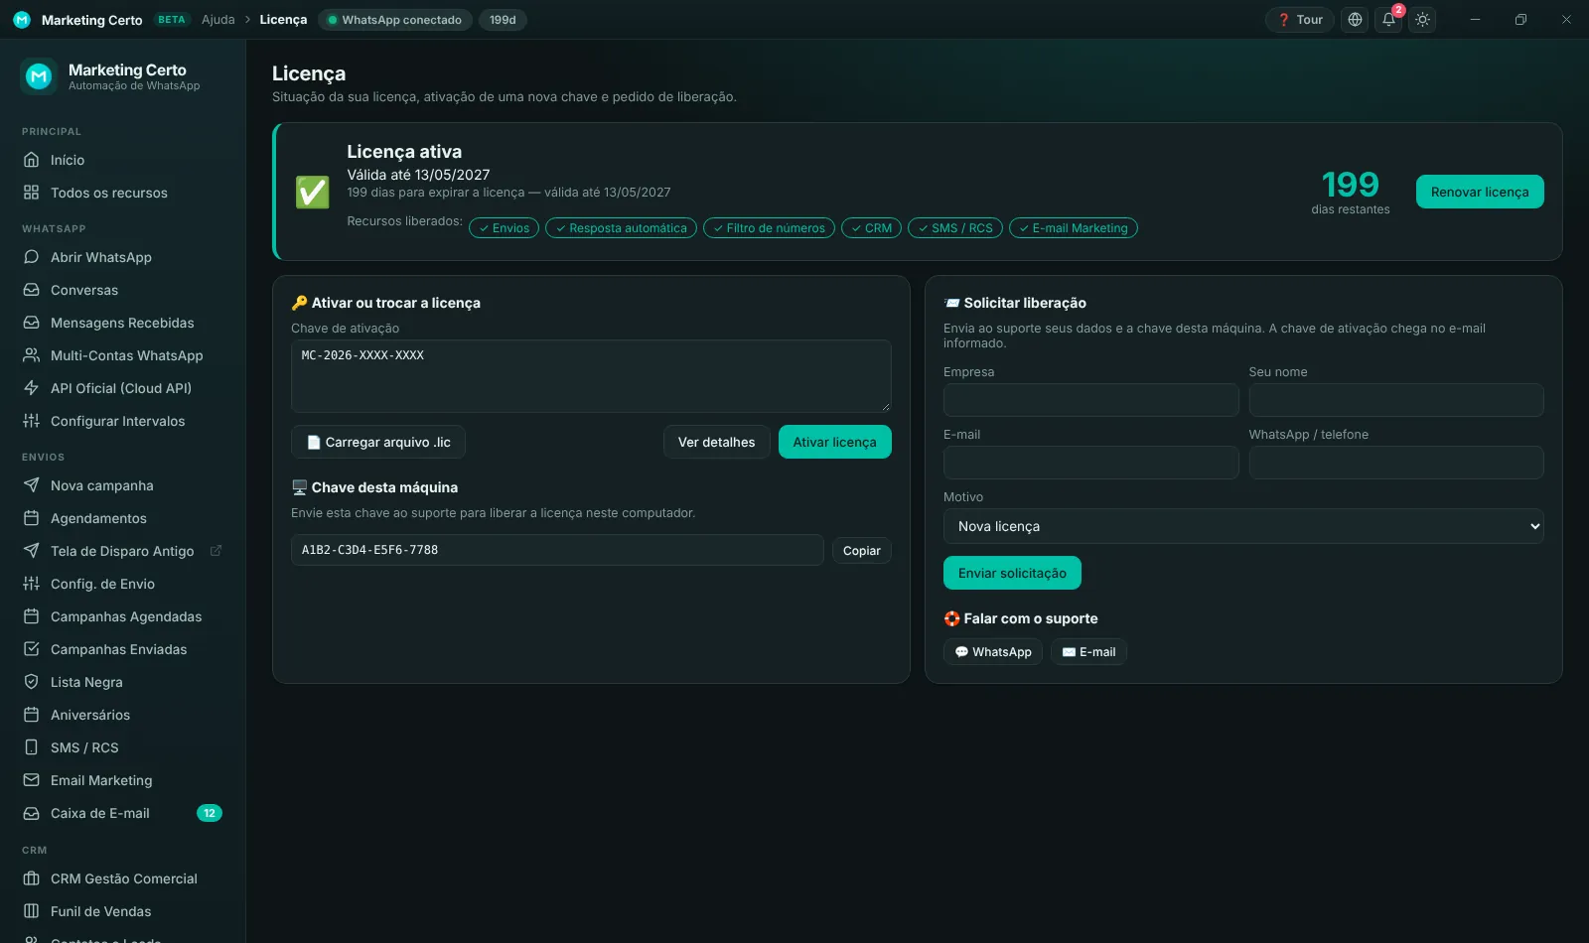
Task: Click Agendamentos calendar icon
Action: pyautogui.click(x=32, y=518)
